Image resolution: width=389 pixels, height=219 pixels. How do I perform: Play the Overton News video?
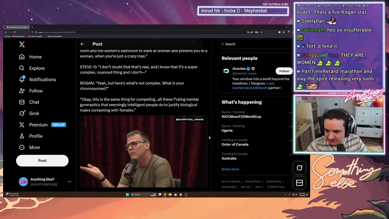coord(143,151)
